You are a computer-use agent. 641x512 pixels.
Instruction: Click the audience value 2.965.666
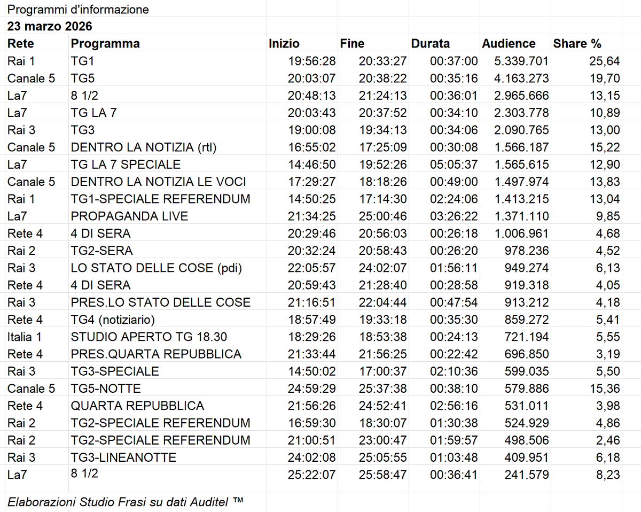(521, 96)
